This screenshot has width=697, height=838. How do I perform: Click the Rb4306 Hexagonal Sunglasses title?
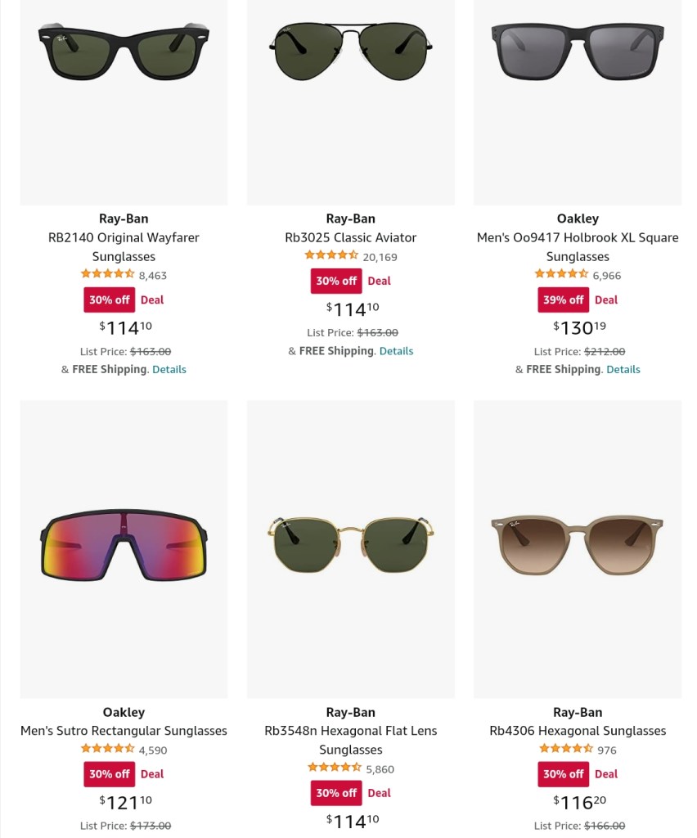(577, 731)
